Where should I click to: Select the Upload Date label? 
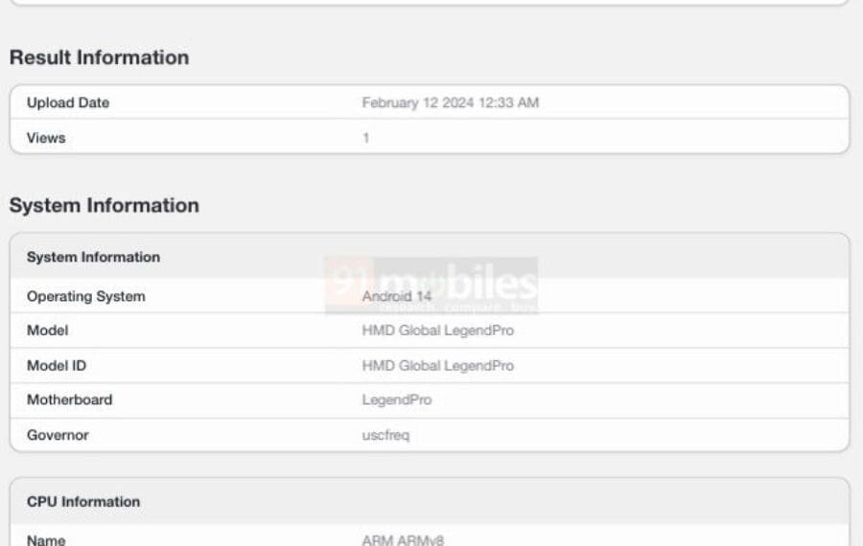pyautogui.click(x=68, y=102)
